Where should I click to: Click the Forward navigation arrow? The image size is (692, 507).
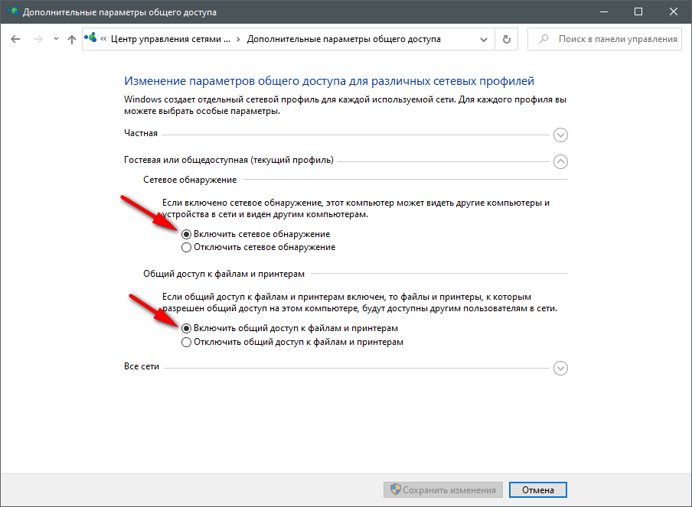[38, 39]
